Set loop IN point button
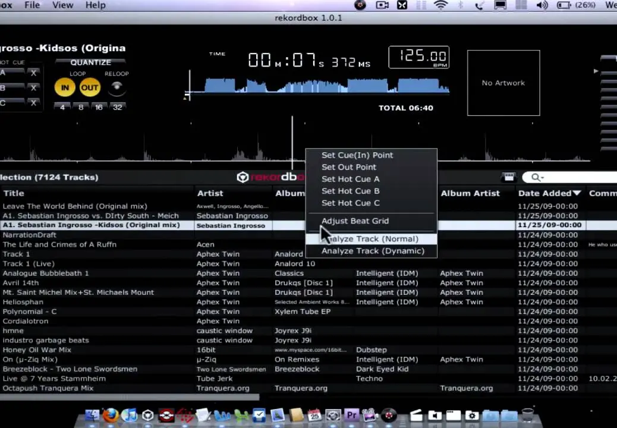The height and width of the screenshot is (428, 617). 65,87
